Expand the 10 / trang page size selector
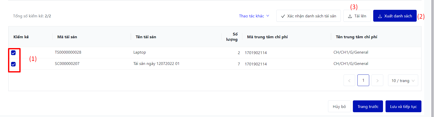The width and height of the screenshot is (434, 117). 403,81
